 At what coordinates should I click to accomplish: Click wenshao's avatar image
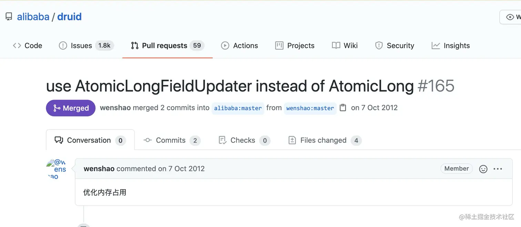click(56, 169)
